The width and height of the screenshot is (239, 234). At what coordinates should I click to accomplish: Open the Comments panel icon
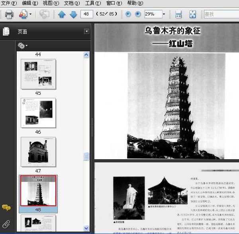tap(6, 208)
